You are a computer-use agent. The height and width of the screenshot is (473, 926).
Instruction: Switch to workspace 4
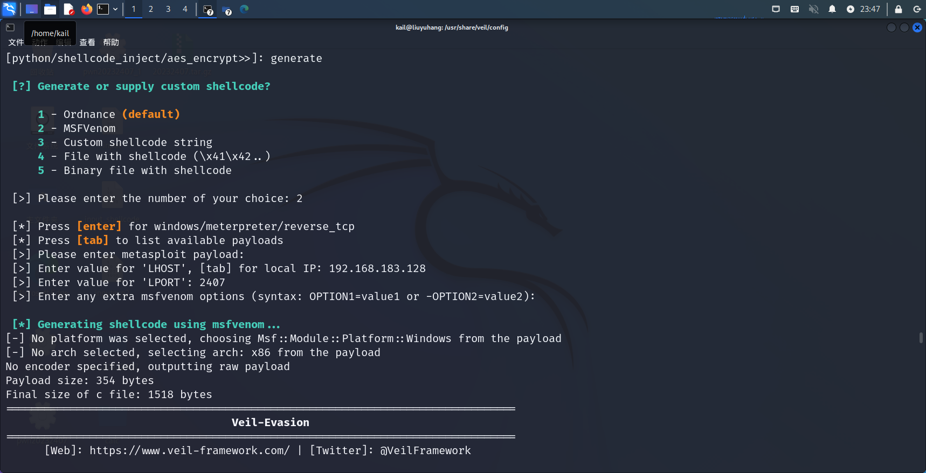pyautogui.click(x=185, y=9)
